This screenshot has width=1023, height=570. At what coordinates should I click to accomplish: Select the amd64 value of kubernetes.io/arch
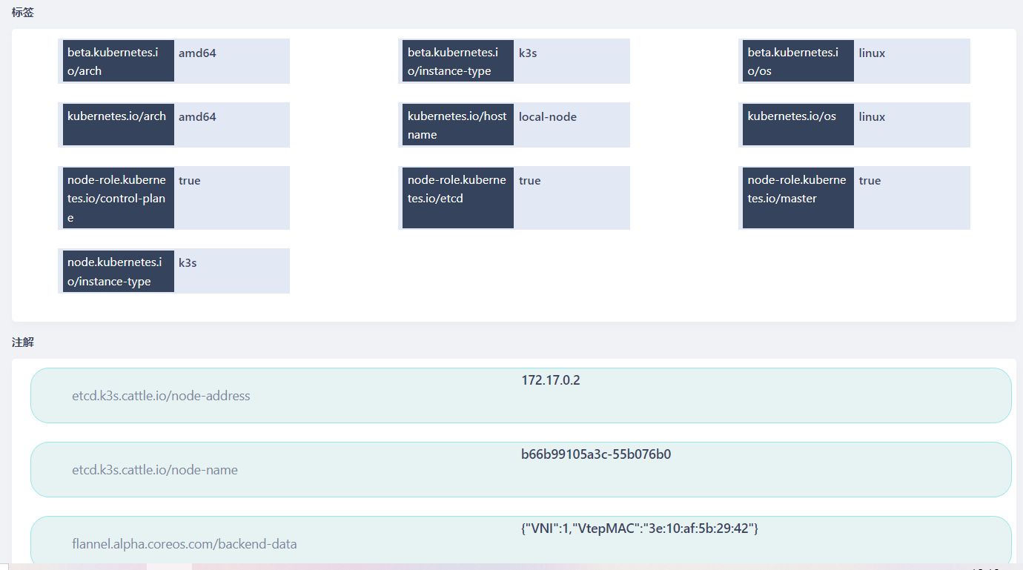197,117
